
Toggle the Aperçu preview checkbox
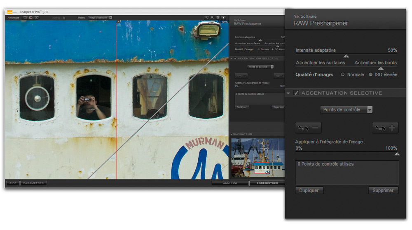[x=64, y=18]
